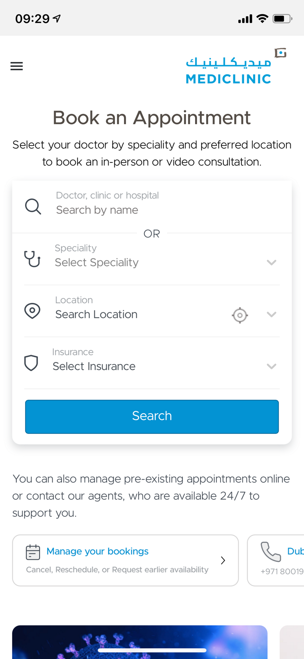Type in the Search Location field
This screenshot has height=659, width=304.
(137, 315)
